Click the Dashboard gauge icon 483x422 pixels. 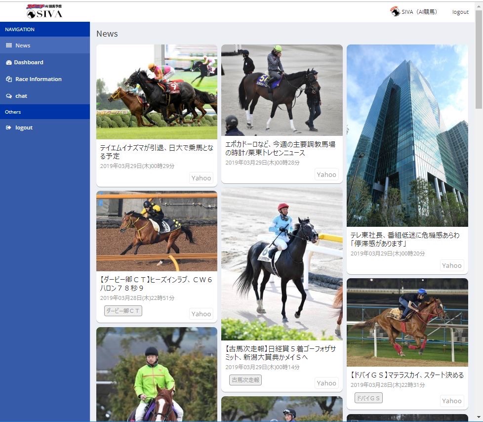[x=8, y=62]
